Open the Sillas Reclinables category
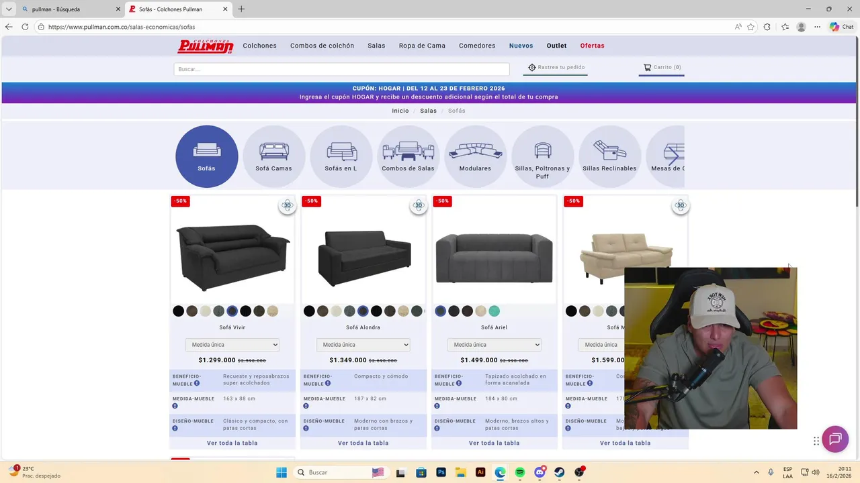Screen dimensions: 860x483 tap(609, 156)
